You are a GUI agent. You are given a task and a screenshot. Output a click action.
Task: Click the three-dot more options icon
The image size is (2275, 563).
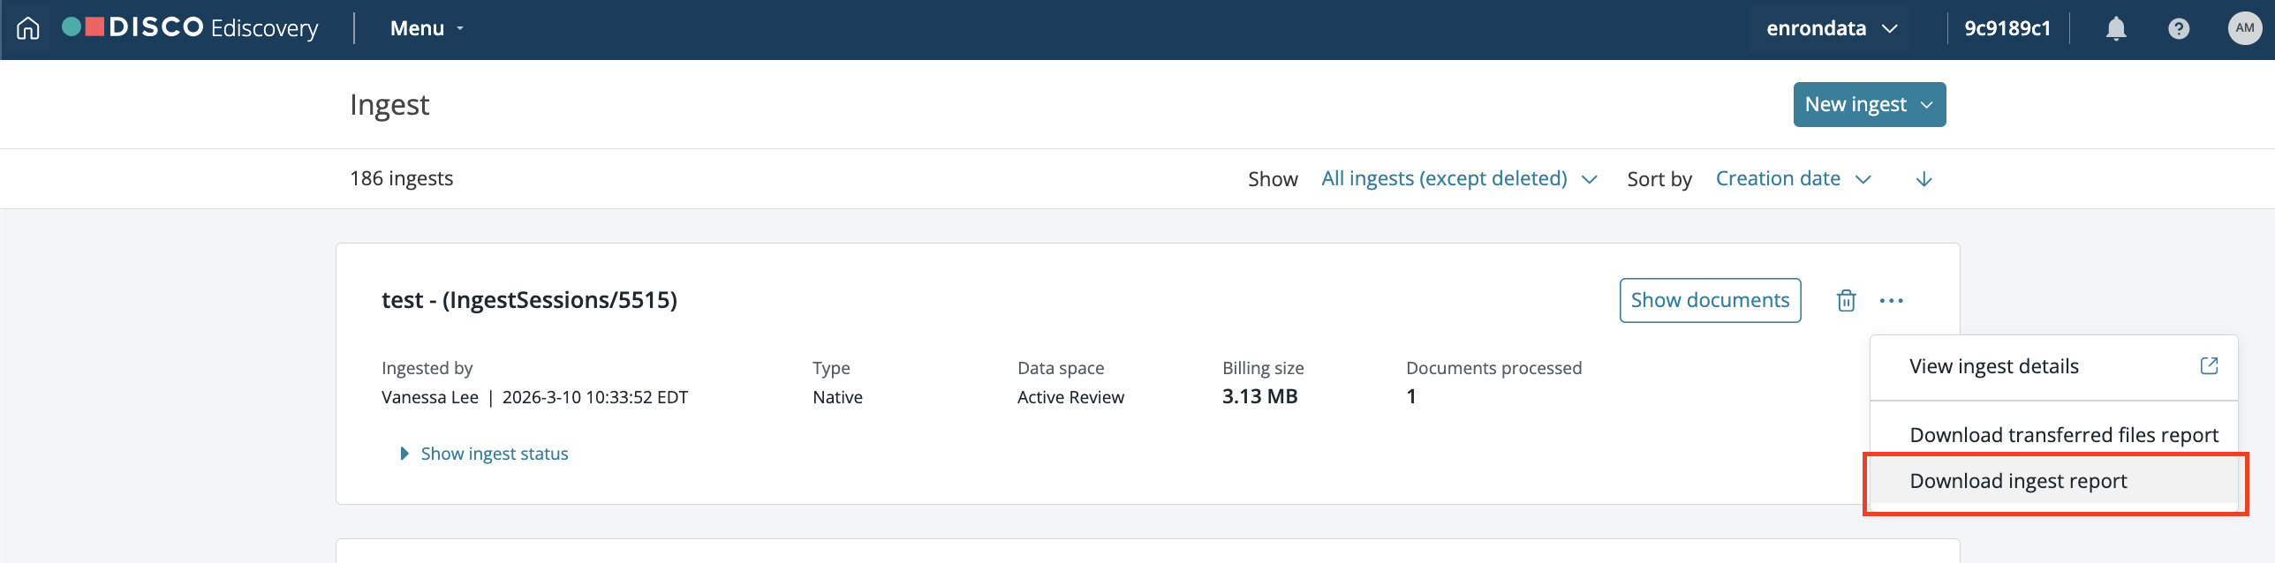1891,301
